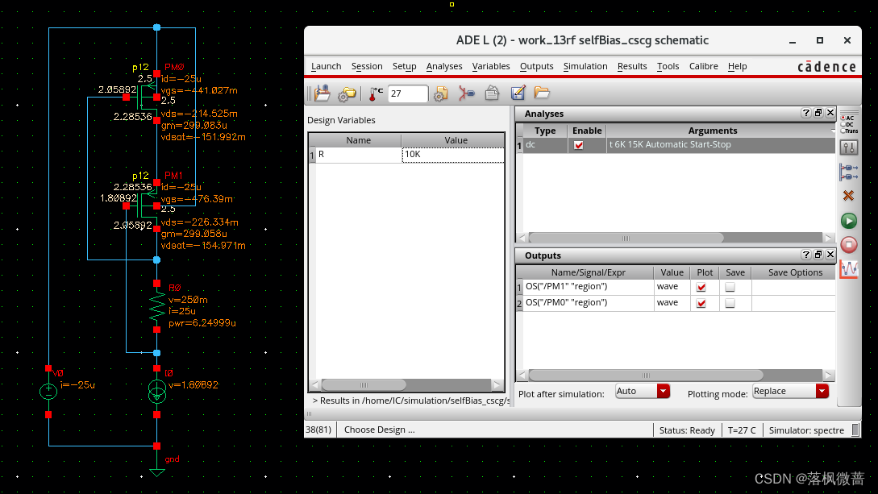Uncheck Plot for the PM1 region output

click(701, 287)
